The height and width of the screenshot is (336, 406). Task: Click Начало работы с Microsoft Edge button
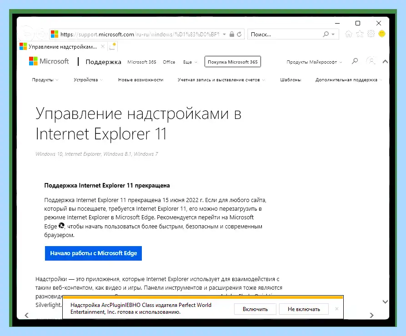(93, 253)
